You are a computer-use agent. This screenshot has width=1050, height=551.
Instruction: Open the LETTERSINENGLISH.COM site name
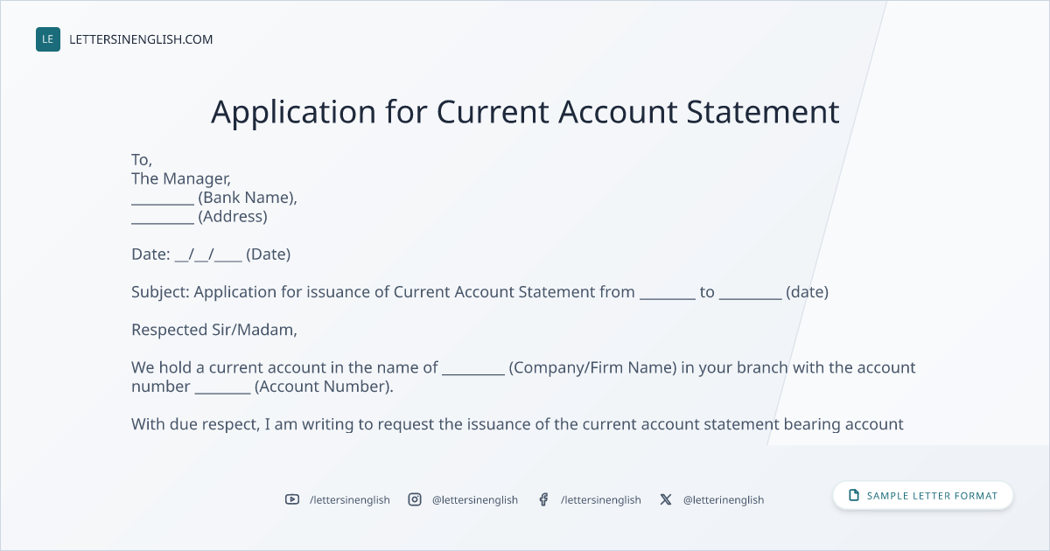tap(141, 39)
